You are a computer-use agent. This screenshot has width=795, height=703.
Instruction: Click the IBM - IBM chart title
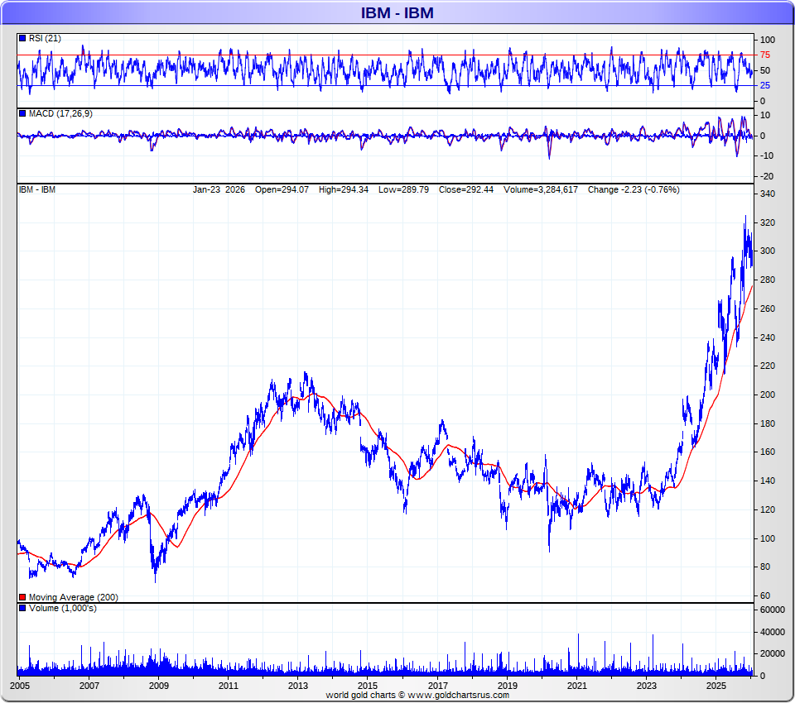[x=397, y=12]
